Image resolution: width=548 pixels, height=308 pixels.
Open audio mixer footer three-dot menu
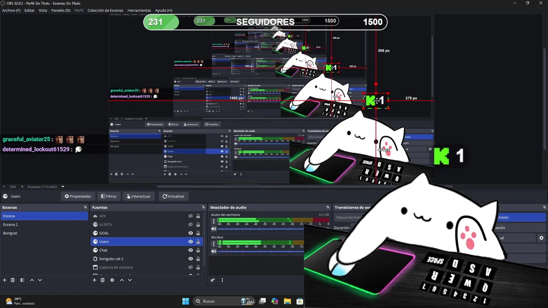point(222,280)
